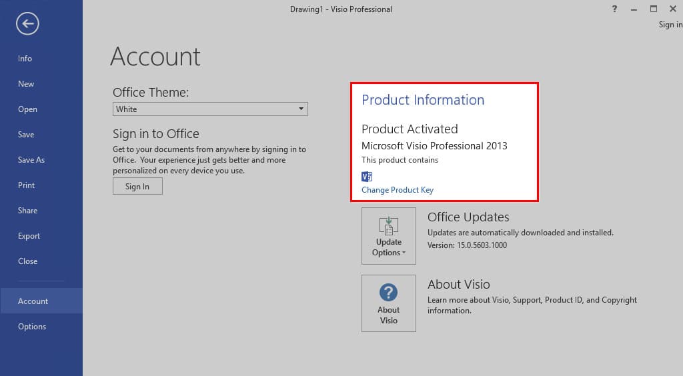Viewport: 683px width, 376px height.
Task: Maximize the Visio window
Action: [654, 9]
